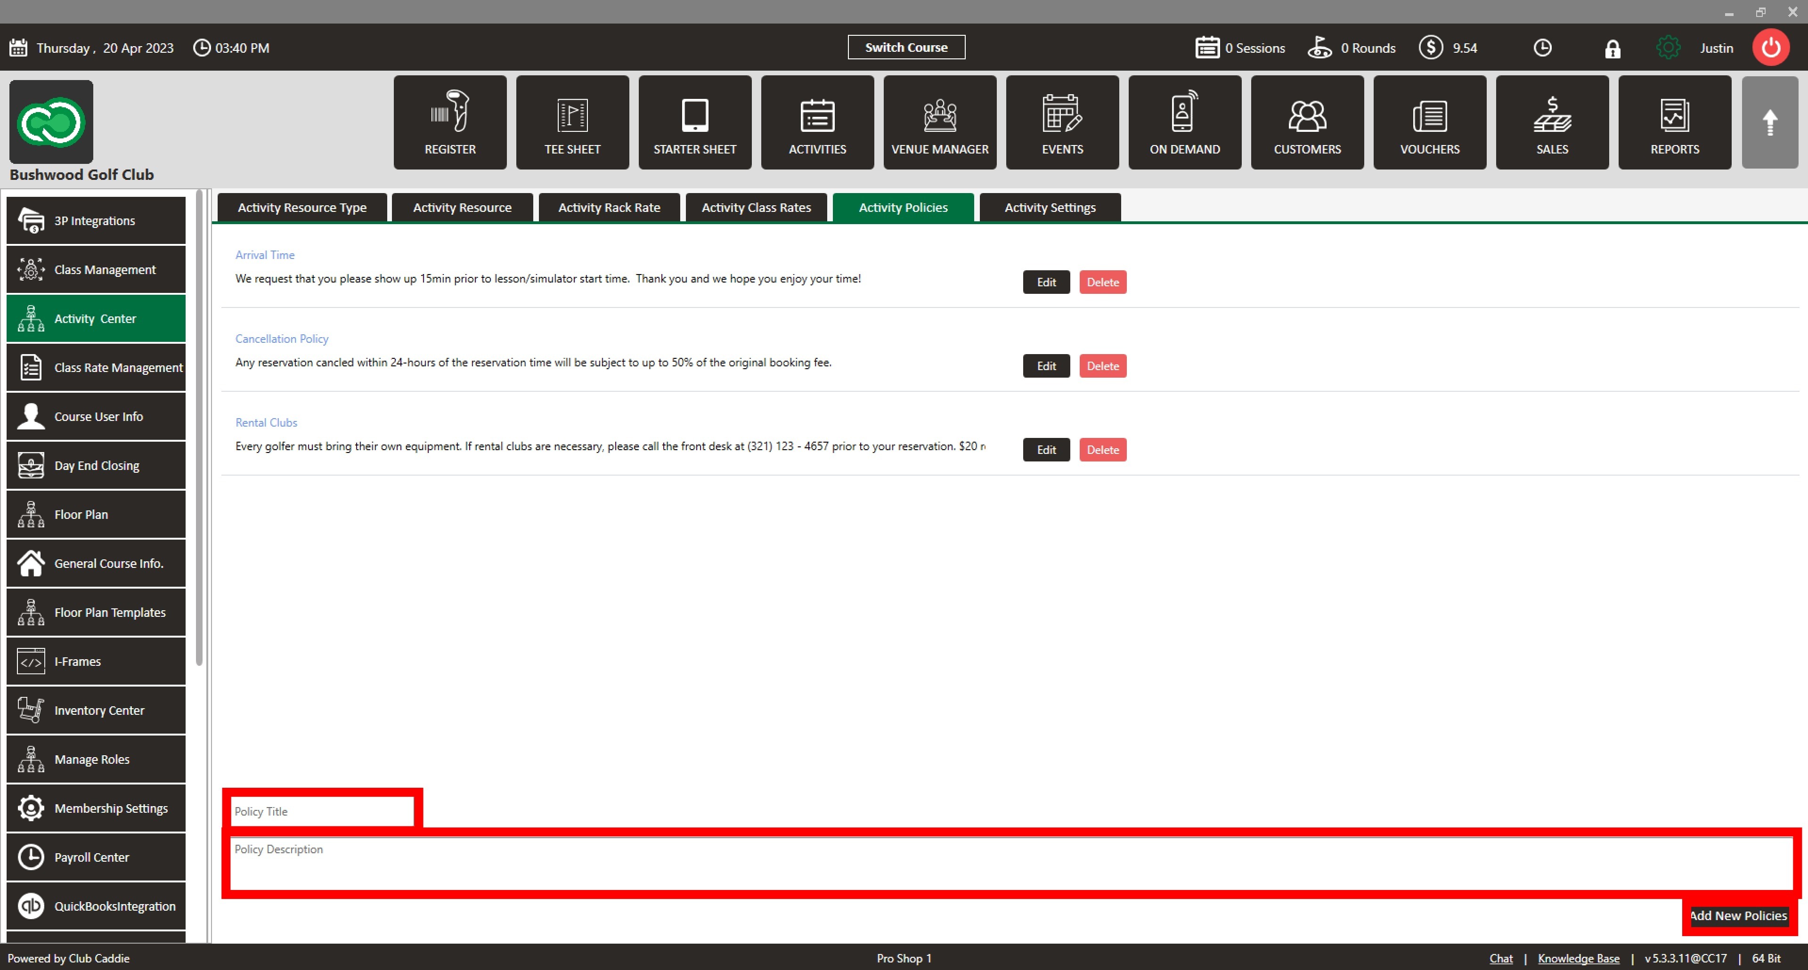Screen dimensions: 1808x970
Task: Open the On Demand module
Action: point(1185,122)
